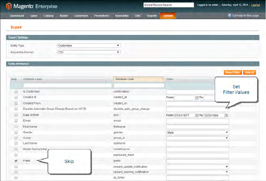Click Date Of Birth To date field
The height and width of the screenshot is (181, 266).
pos(214,115)
